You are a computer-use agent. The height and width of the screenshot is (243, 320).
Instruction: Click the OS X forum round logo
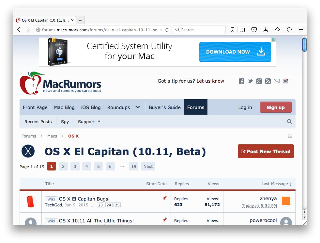pos(28,151)
